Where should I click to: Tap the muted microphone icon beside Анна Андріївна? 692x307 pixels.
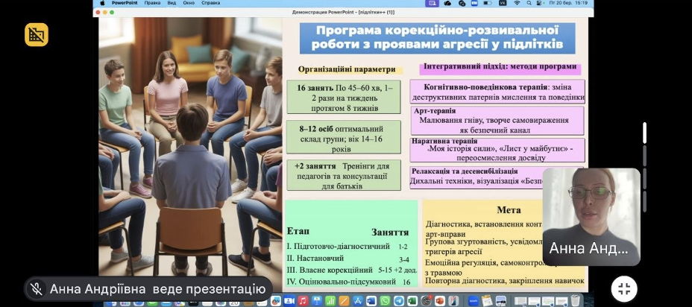tap(37, 289)
